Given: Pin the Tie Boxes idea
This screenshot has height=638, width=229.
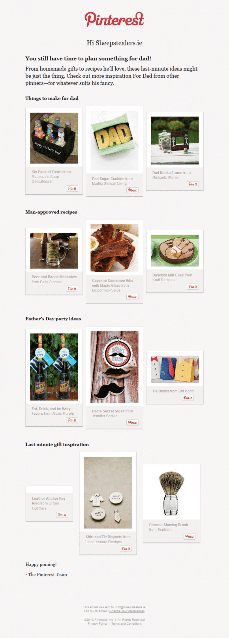Looking at the screenshot, I should (188, 398).
